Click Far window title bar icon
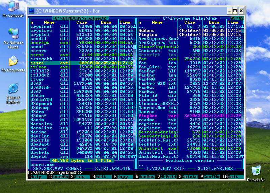 pyautogui.click(x=32, y=11)
